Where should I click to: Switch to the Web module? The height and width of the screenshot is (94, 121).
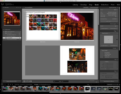click(118, 5)
